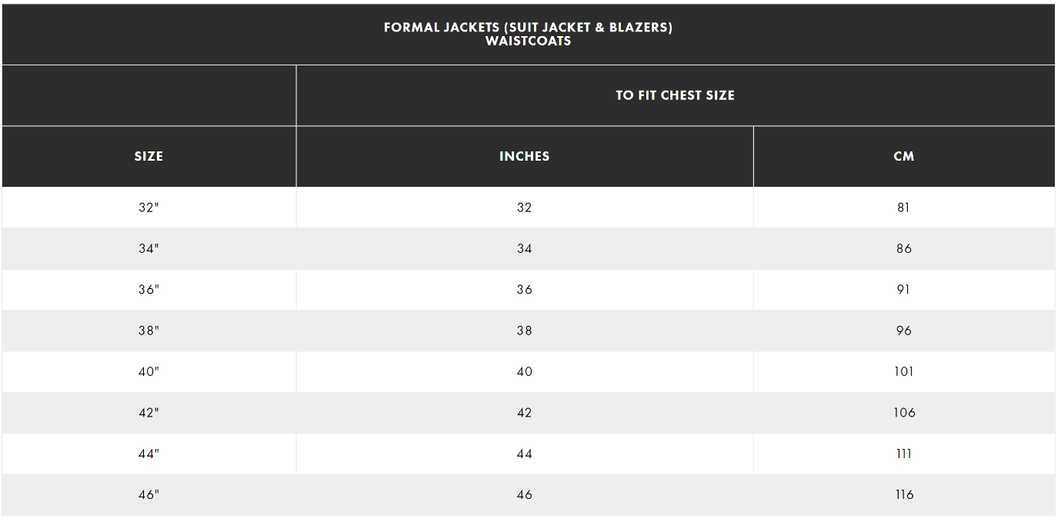Click the 116 cm value cell
The width and height of the screenshot is (1061, 525).
coord(903,495)
